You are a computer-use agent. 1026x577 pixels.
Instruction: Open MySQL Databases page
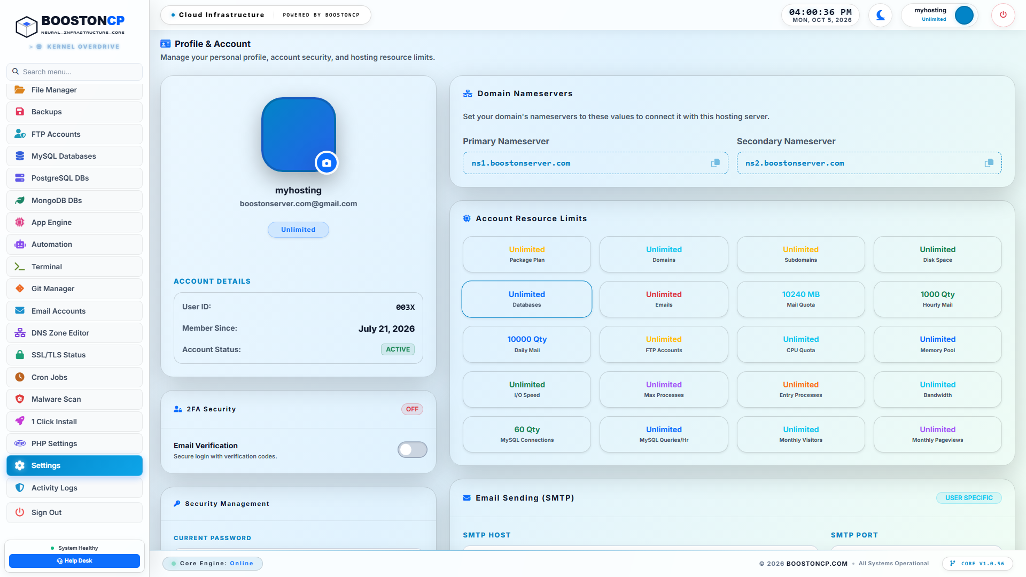tap(74, 156)
